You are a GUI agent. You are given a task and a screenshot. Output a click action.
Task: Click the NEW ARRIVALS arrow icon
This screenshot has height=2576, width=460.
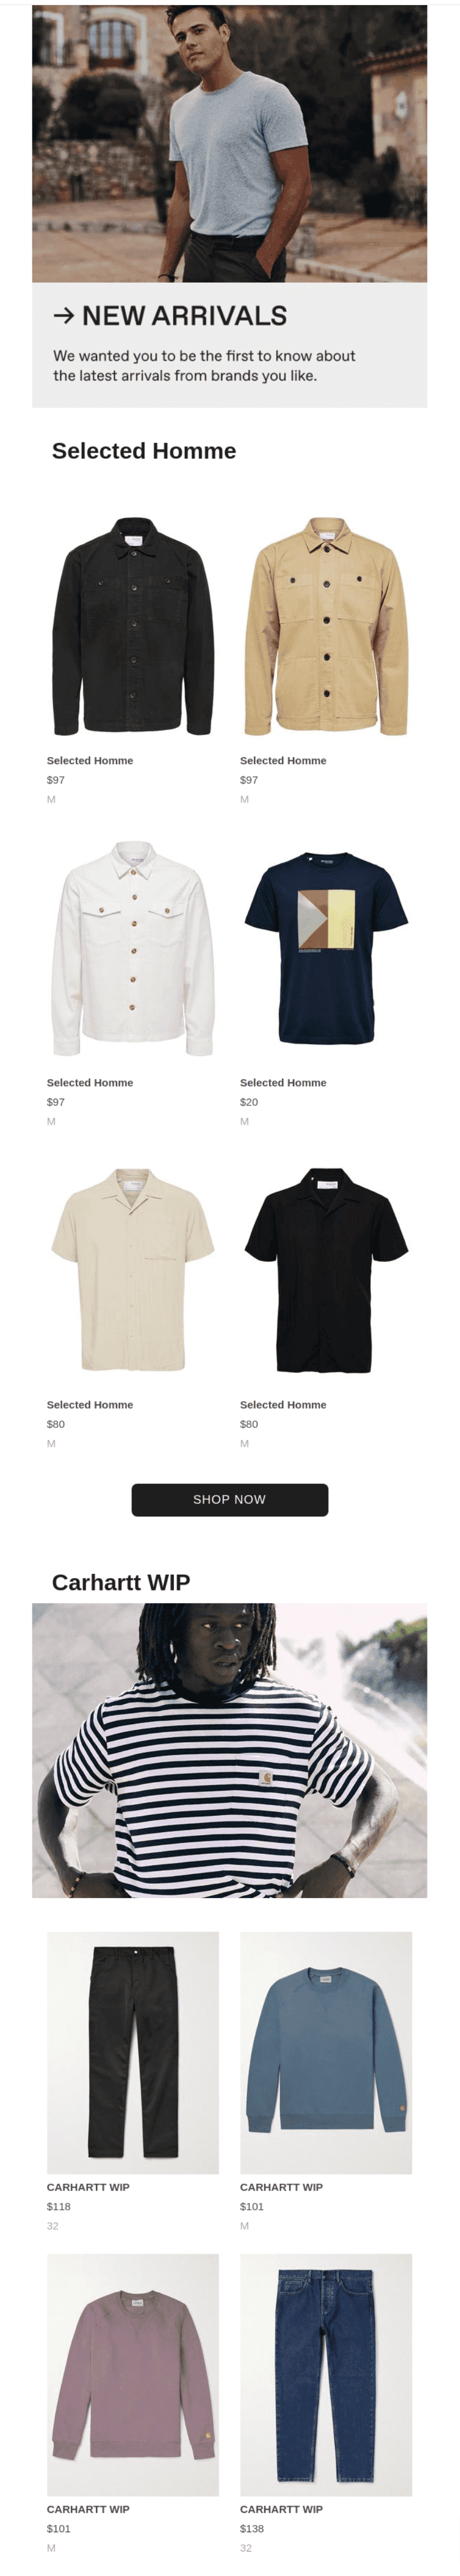(63, 316)
